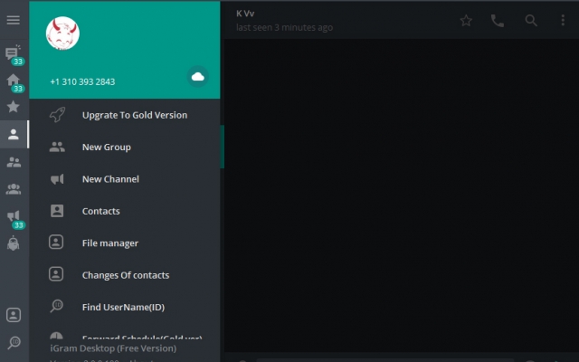Image resolution: width=579 pixels, height=362 pixels.
Task: Open the home folder in sidebar
Action: (x=14, y=82)
